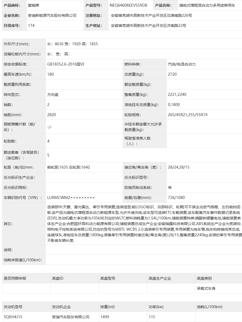242x322 pixels.
Task: Click fuel type value 汽油/电混合动力
Action: (x=182, y=64)
